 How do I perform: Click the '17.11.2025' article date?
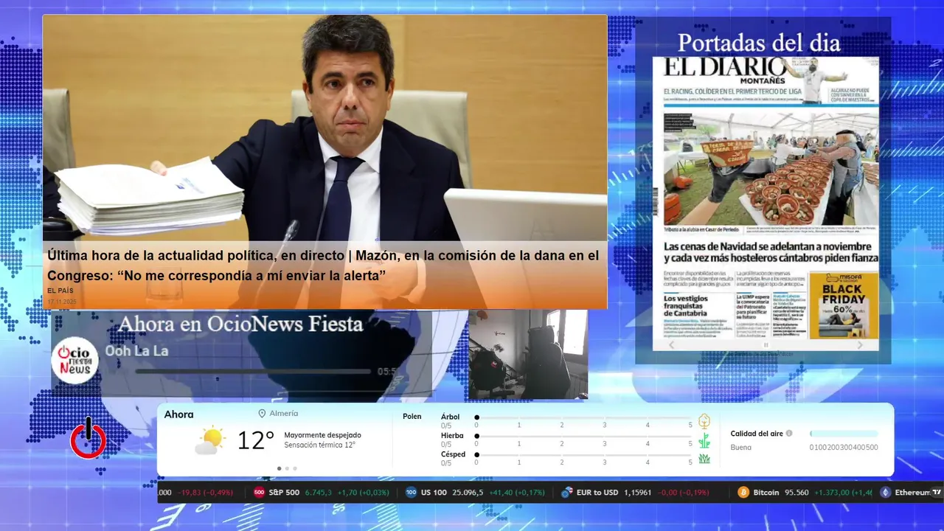[63, 302]
